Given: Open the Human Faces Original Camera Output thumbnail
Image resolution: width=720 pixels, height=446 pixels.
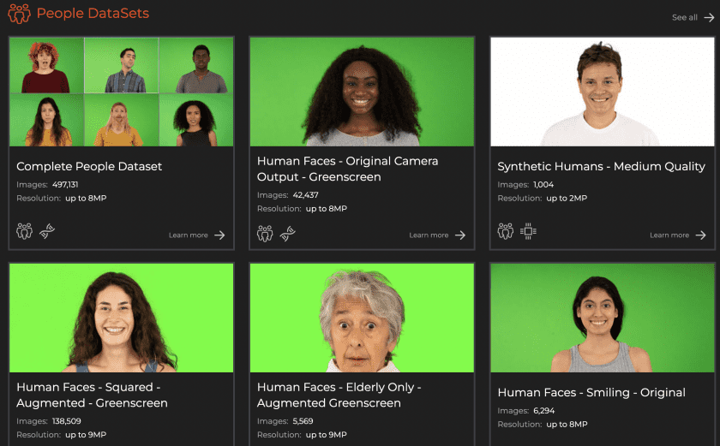Looking at the screenshot, I should (x=362, y=92).
